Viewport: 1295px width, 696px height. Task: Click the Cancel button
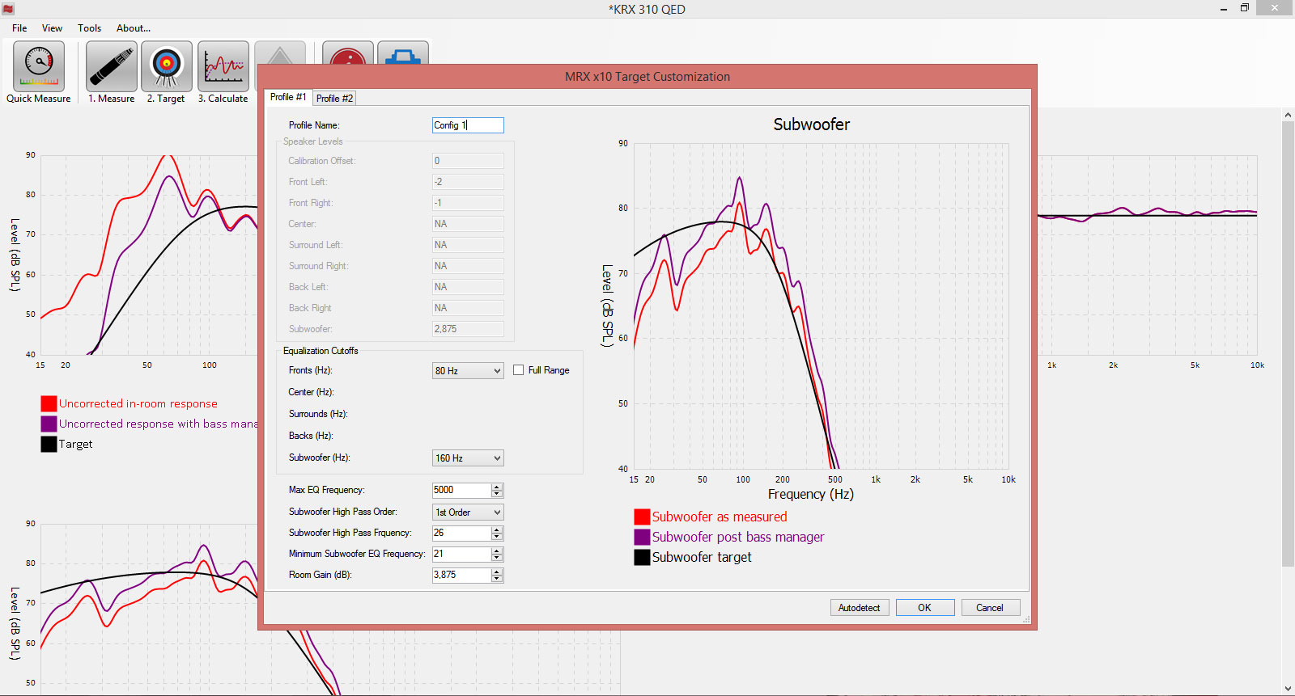(991, 608)
